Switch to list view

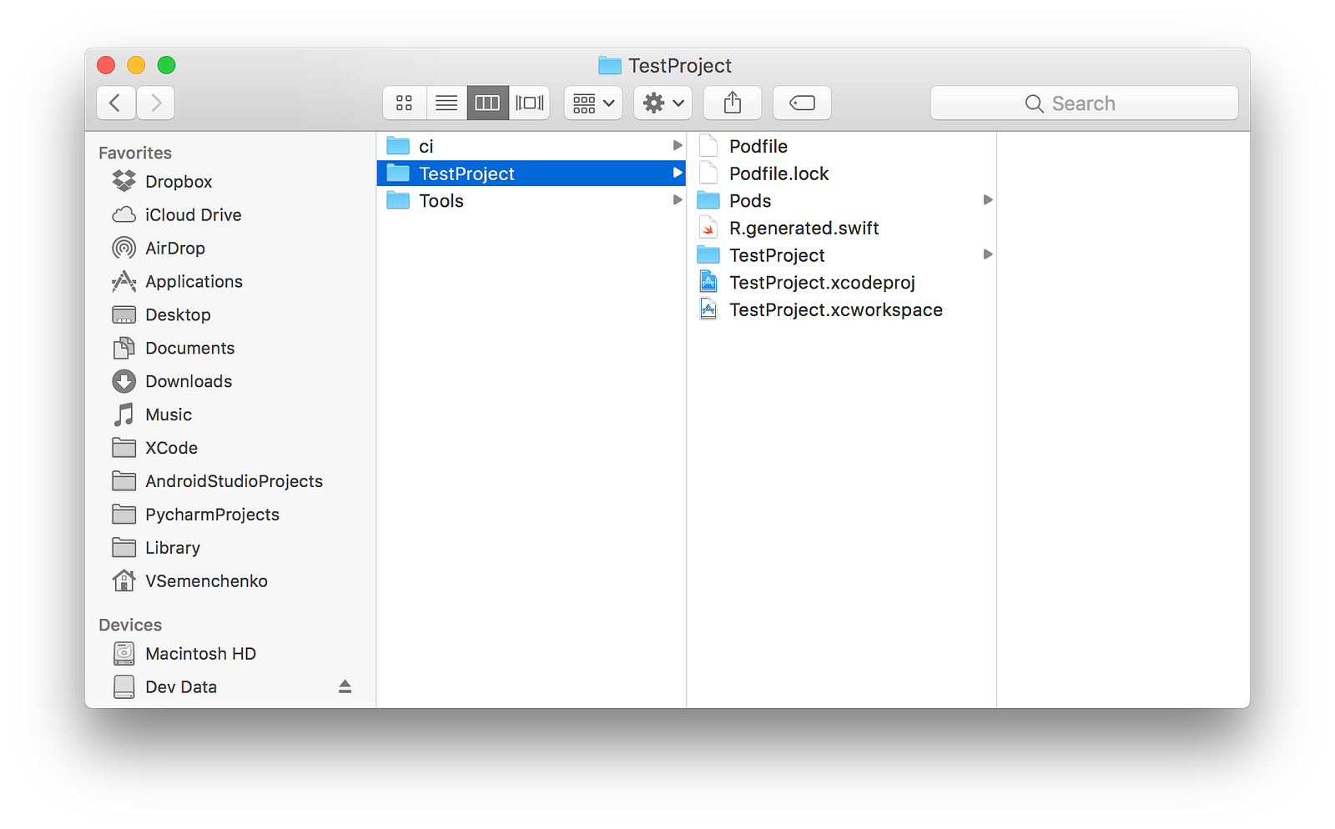446,103
